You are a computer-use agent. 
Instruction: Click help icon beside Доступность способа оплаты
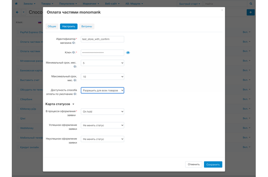click(74, 94)
